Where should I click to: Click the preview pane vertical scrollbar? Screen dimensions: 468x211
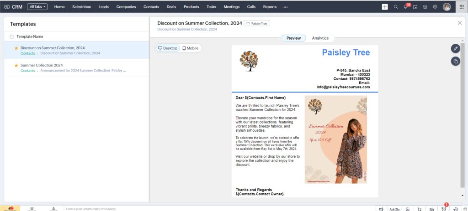click(463, 115)
